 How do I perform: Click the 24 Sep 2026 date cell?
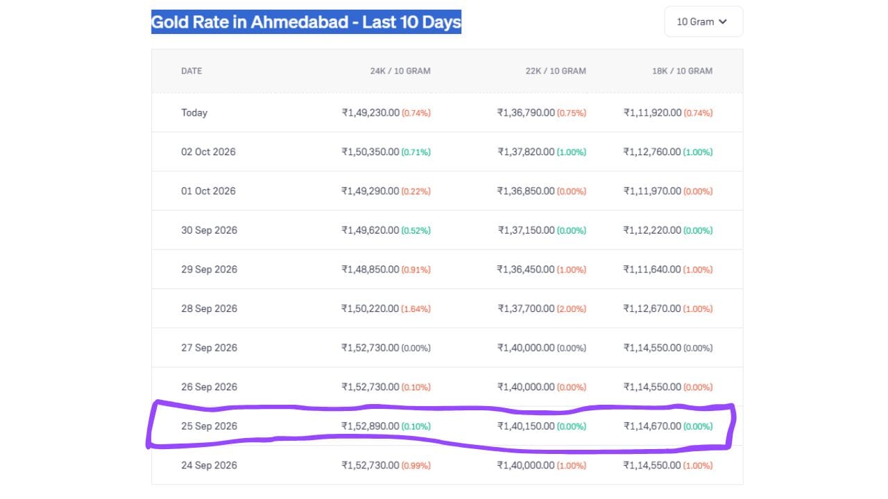coord(209,465)
